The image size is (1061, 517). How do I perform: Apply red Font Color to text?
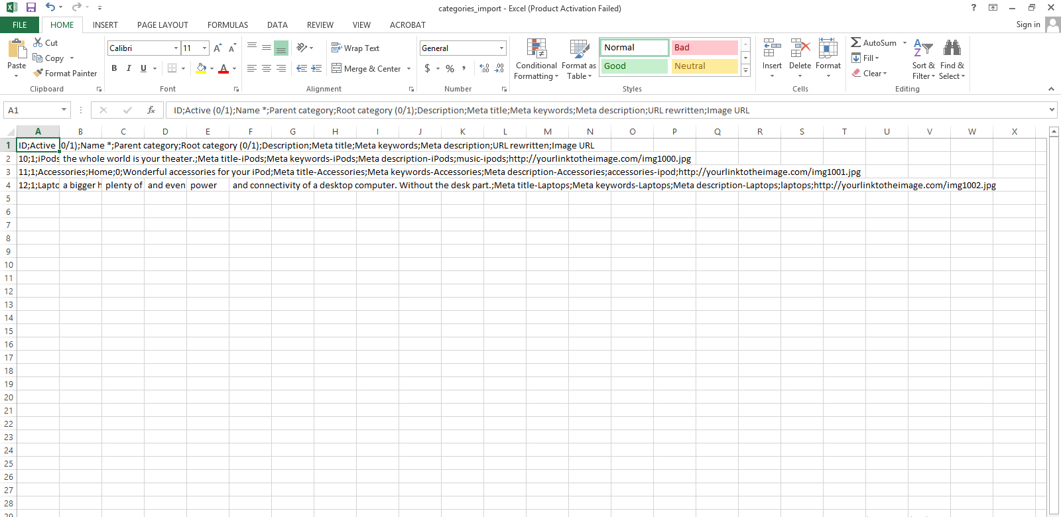(223, 68)
